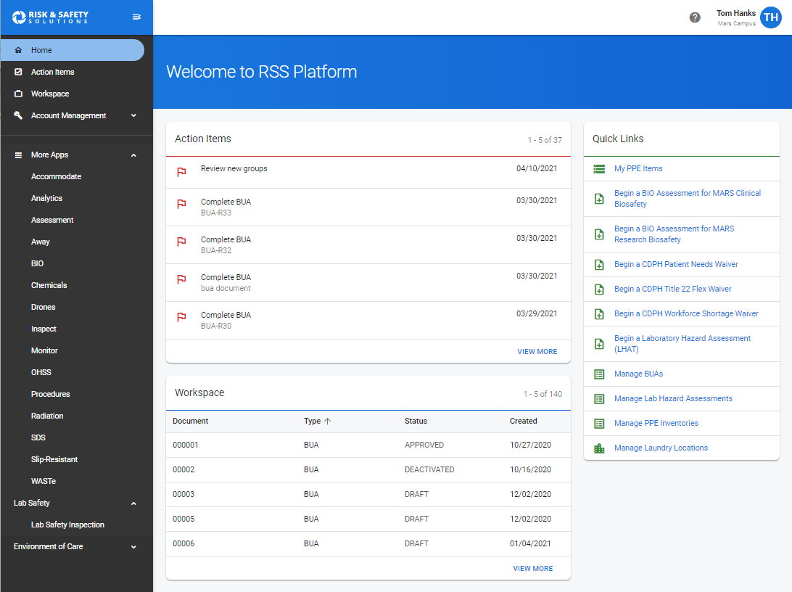Collapse the More Apps section
Screen dimensions: 792x592
[133, 155]
